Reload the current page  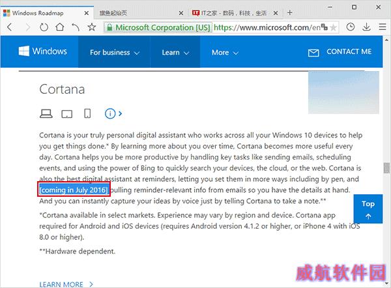point(44,27)
